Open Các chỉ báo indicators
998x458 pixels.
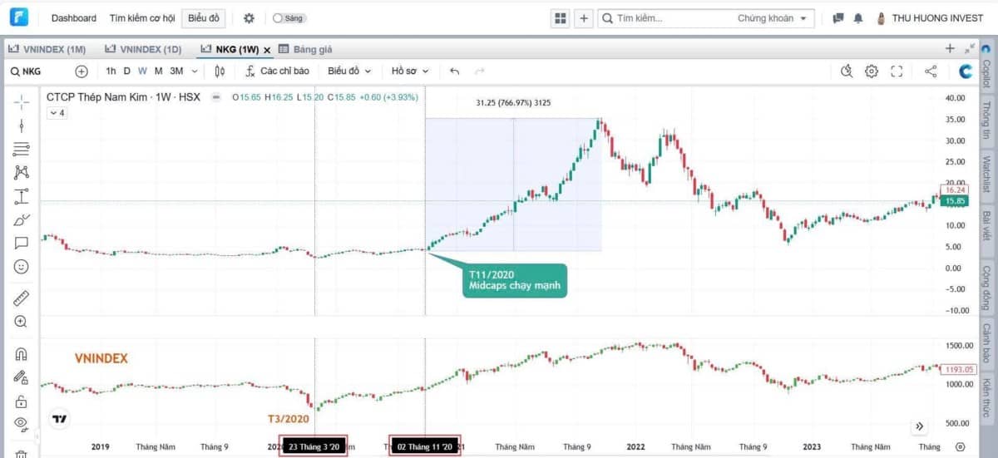(x=278, y=71)
